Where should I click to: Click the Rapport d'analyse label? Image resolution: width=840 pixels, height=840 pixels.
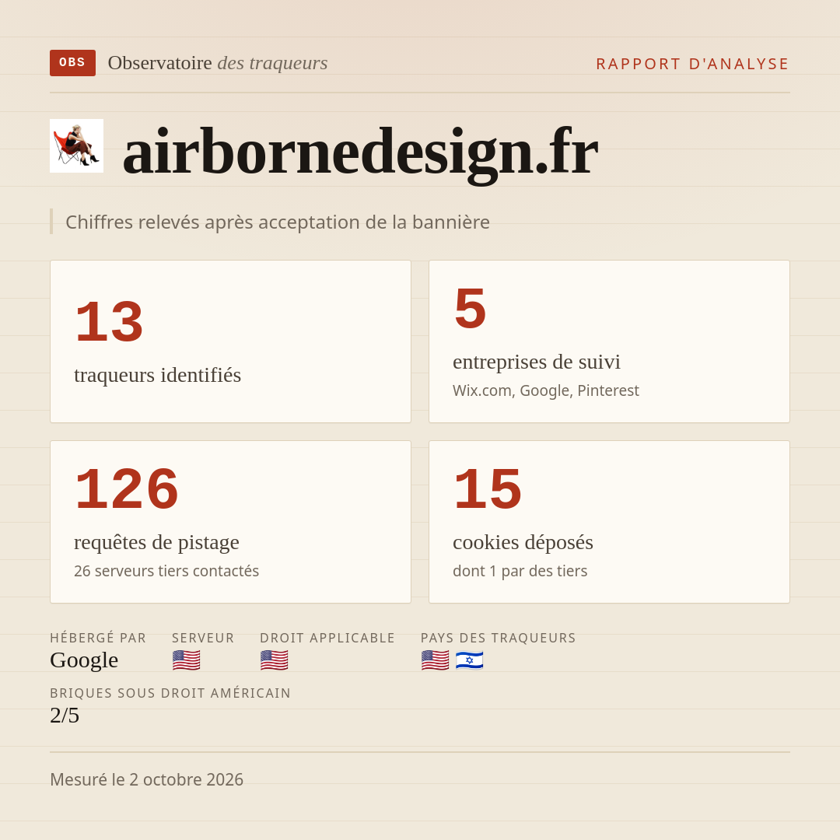point(693,64)
